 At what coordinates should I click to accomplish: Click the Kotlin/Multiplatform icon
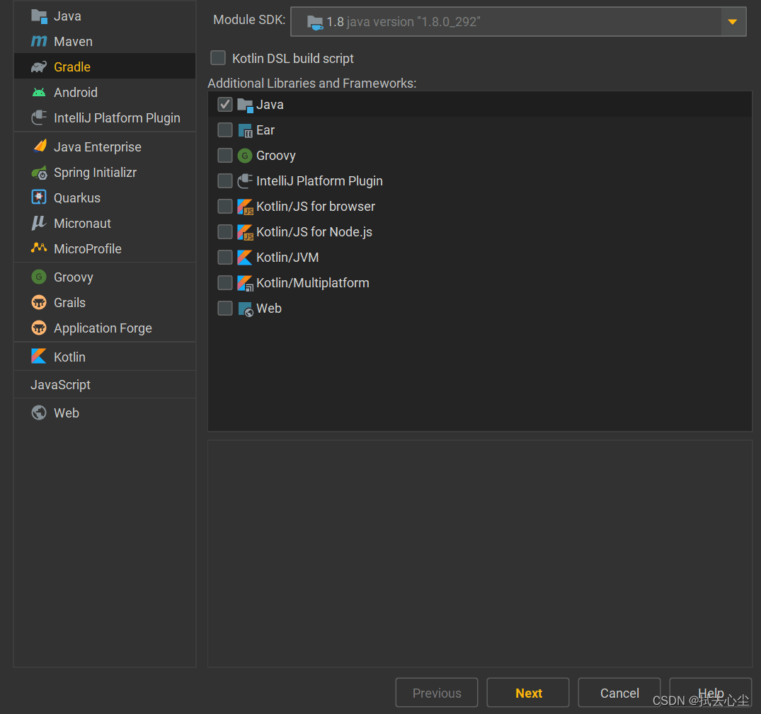245,283
